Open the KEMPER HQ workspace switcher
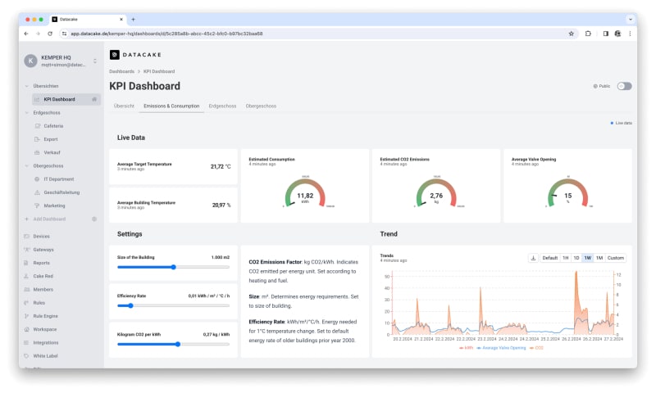The width and height of the screenshot is (656, 393). tap(94, 61)
